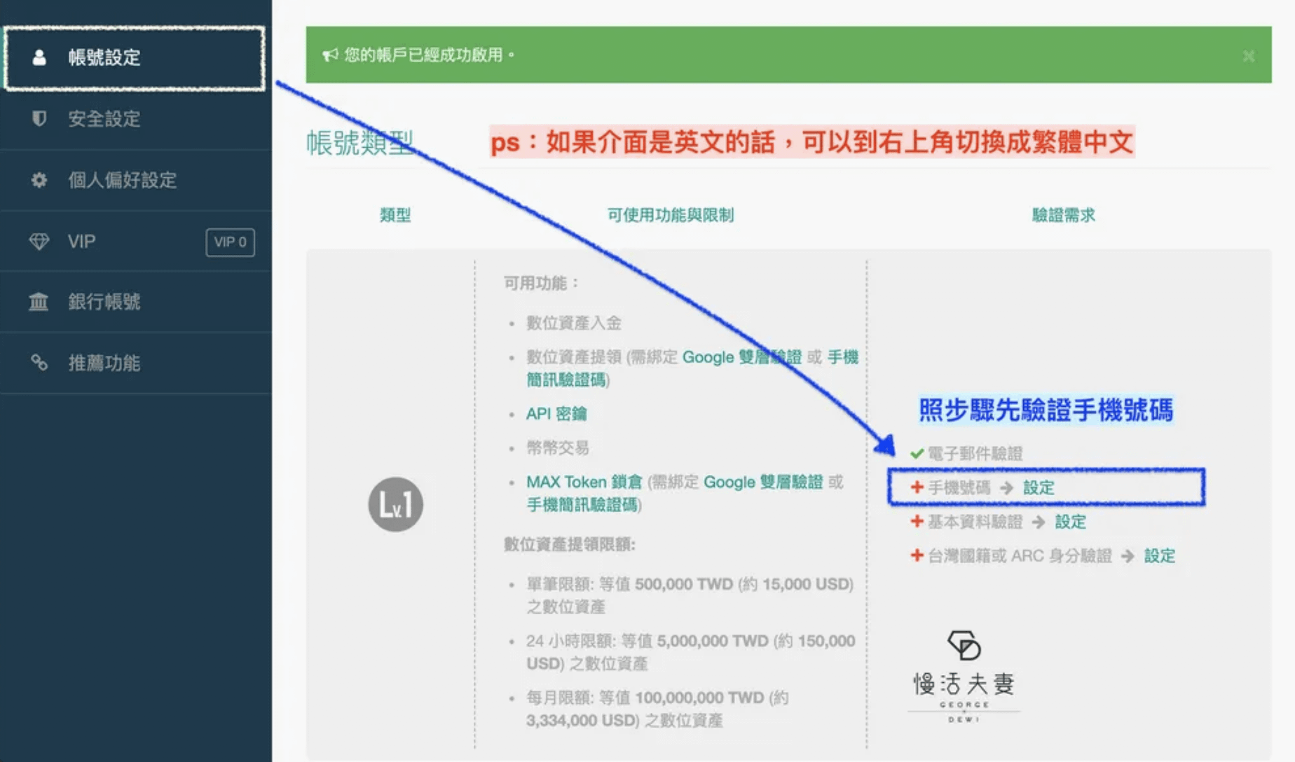
Task: Click the diamond VIP icon in sidebar
Action: tap(39, 242)
